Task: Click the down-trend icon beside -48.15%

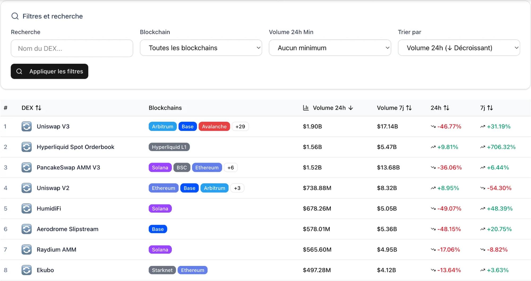Action: [x=433, y=229]
